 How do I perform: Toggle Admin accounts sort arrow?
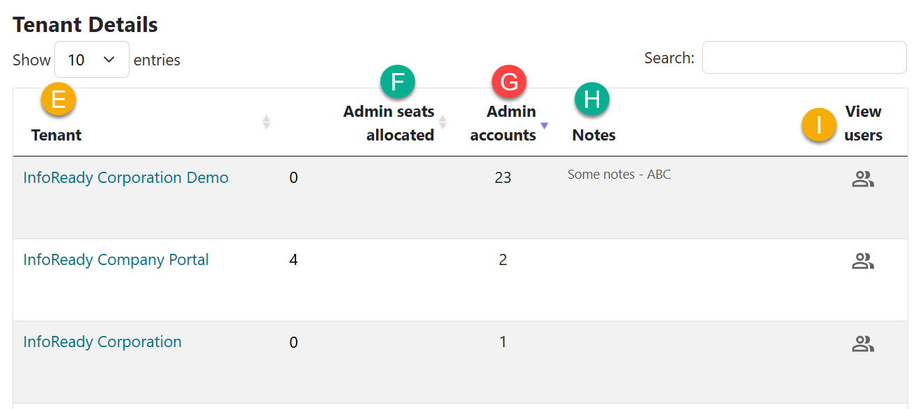(545, 125)
